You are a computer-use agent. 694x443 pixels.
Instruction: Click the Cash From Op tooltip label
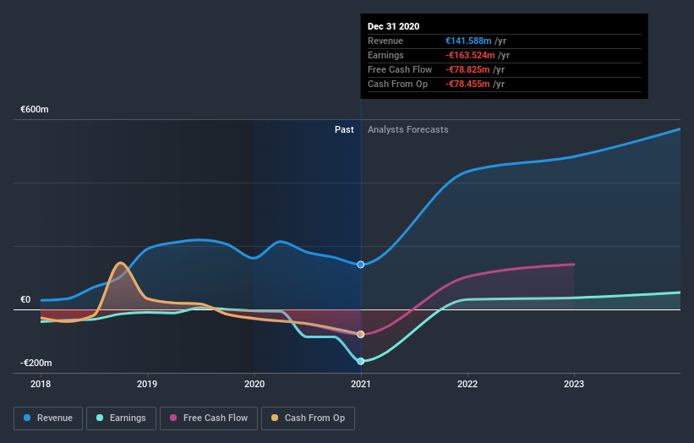coord(397,84)
